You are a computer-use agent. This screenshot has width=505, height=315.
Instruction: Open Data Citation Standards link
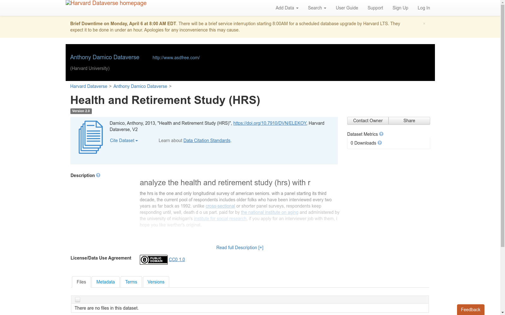pyautogui.click(x=207, y=140)
